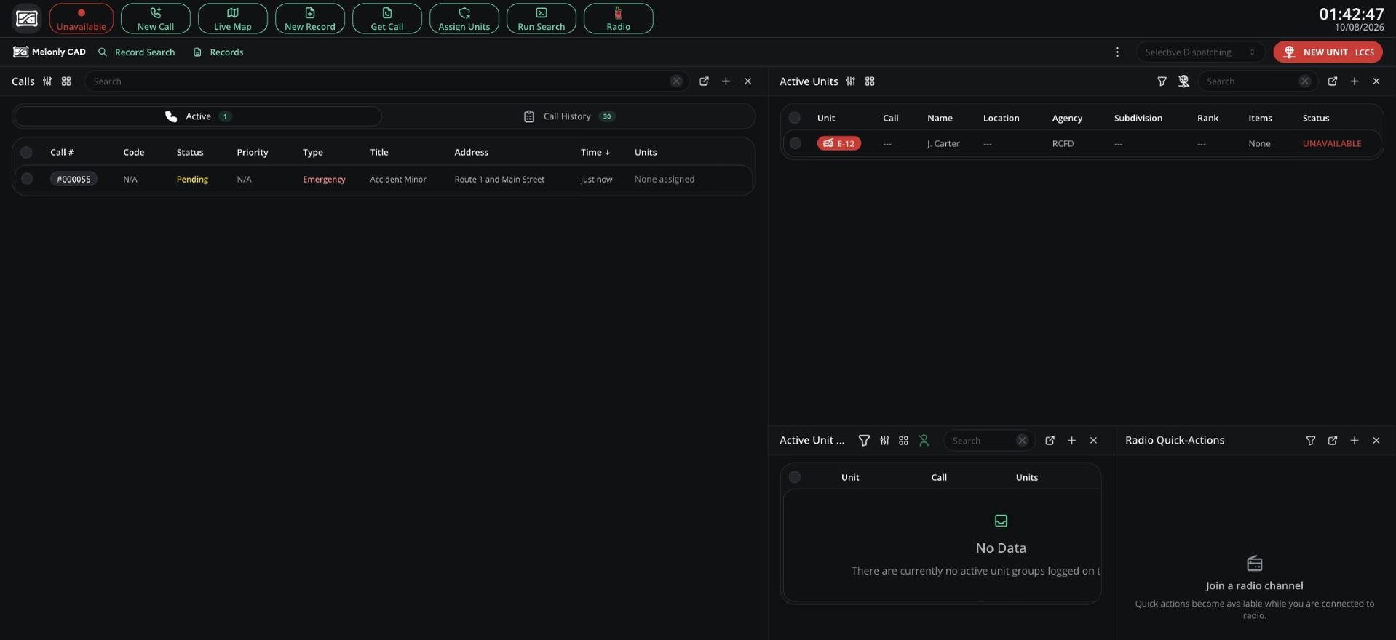Click the Route 1 and Main Street address
Image resolution: width=1396 pixels, height=640 pixels.
coord(499,180)
